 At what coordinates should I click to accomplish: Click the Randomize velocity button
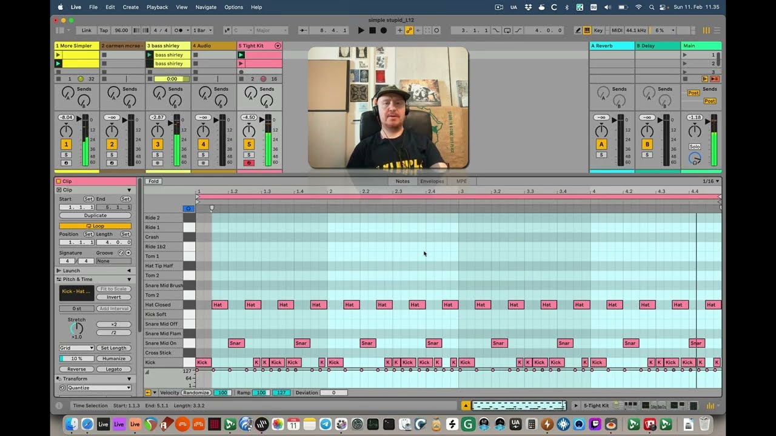coord(196,392)
